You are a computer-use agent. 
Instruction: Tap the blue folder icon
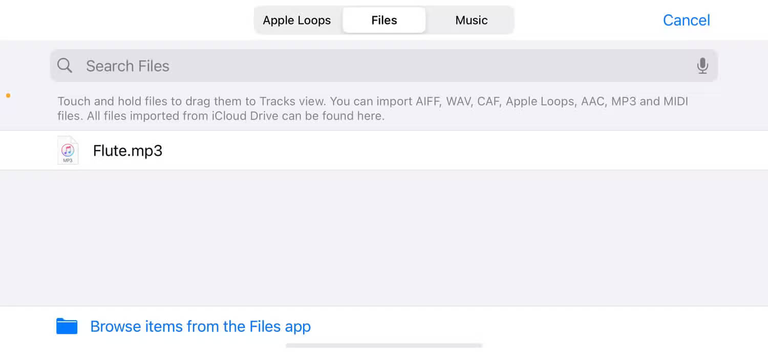coord(67,326)
